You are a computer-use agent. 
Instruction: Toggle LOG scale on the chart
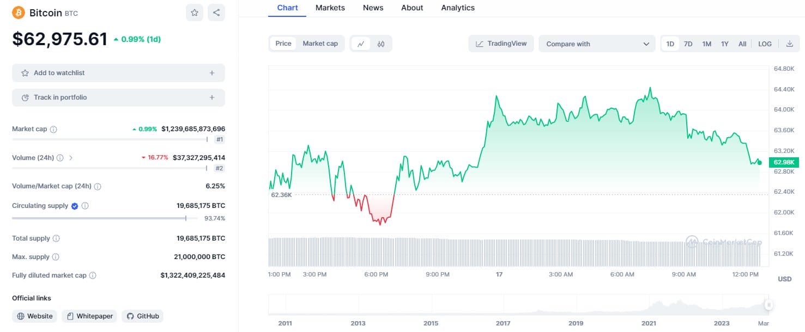(765, 44)
